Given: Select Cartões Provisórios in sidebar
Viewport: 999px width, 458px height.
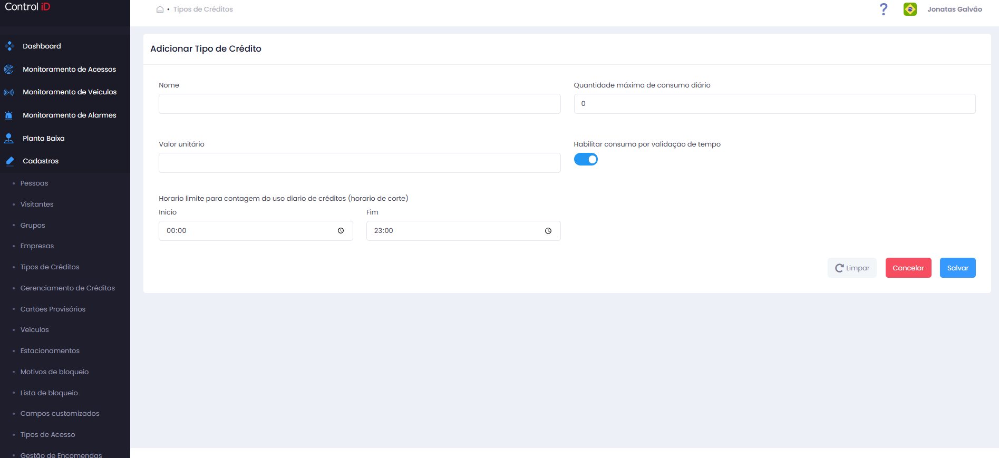Looking at the screenshot, I should click(53, 309).
